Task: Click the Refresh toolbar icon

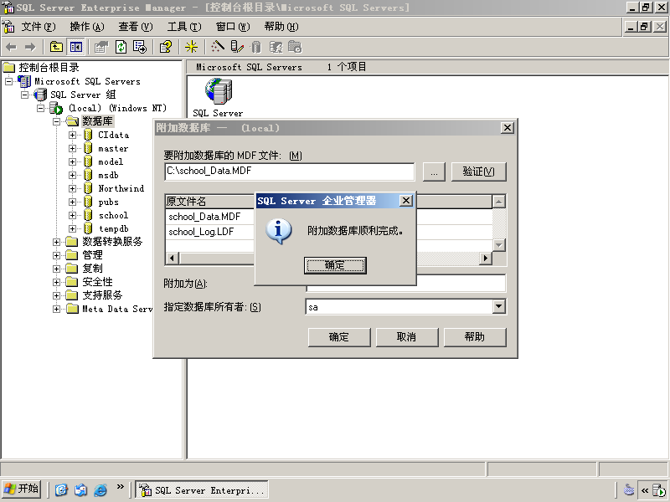Action: tap(121, 47)
